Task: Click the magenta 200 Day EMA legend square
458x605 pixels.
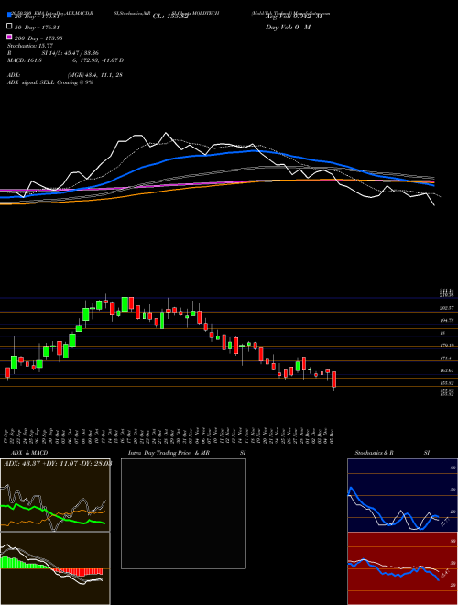Action: click(x=9, y=38)
